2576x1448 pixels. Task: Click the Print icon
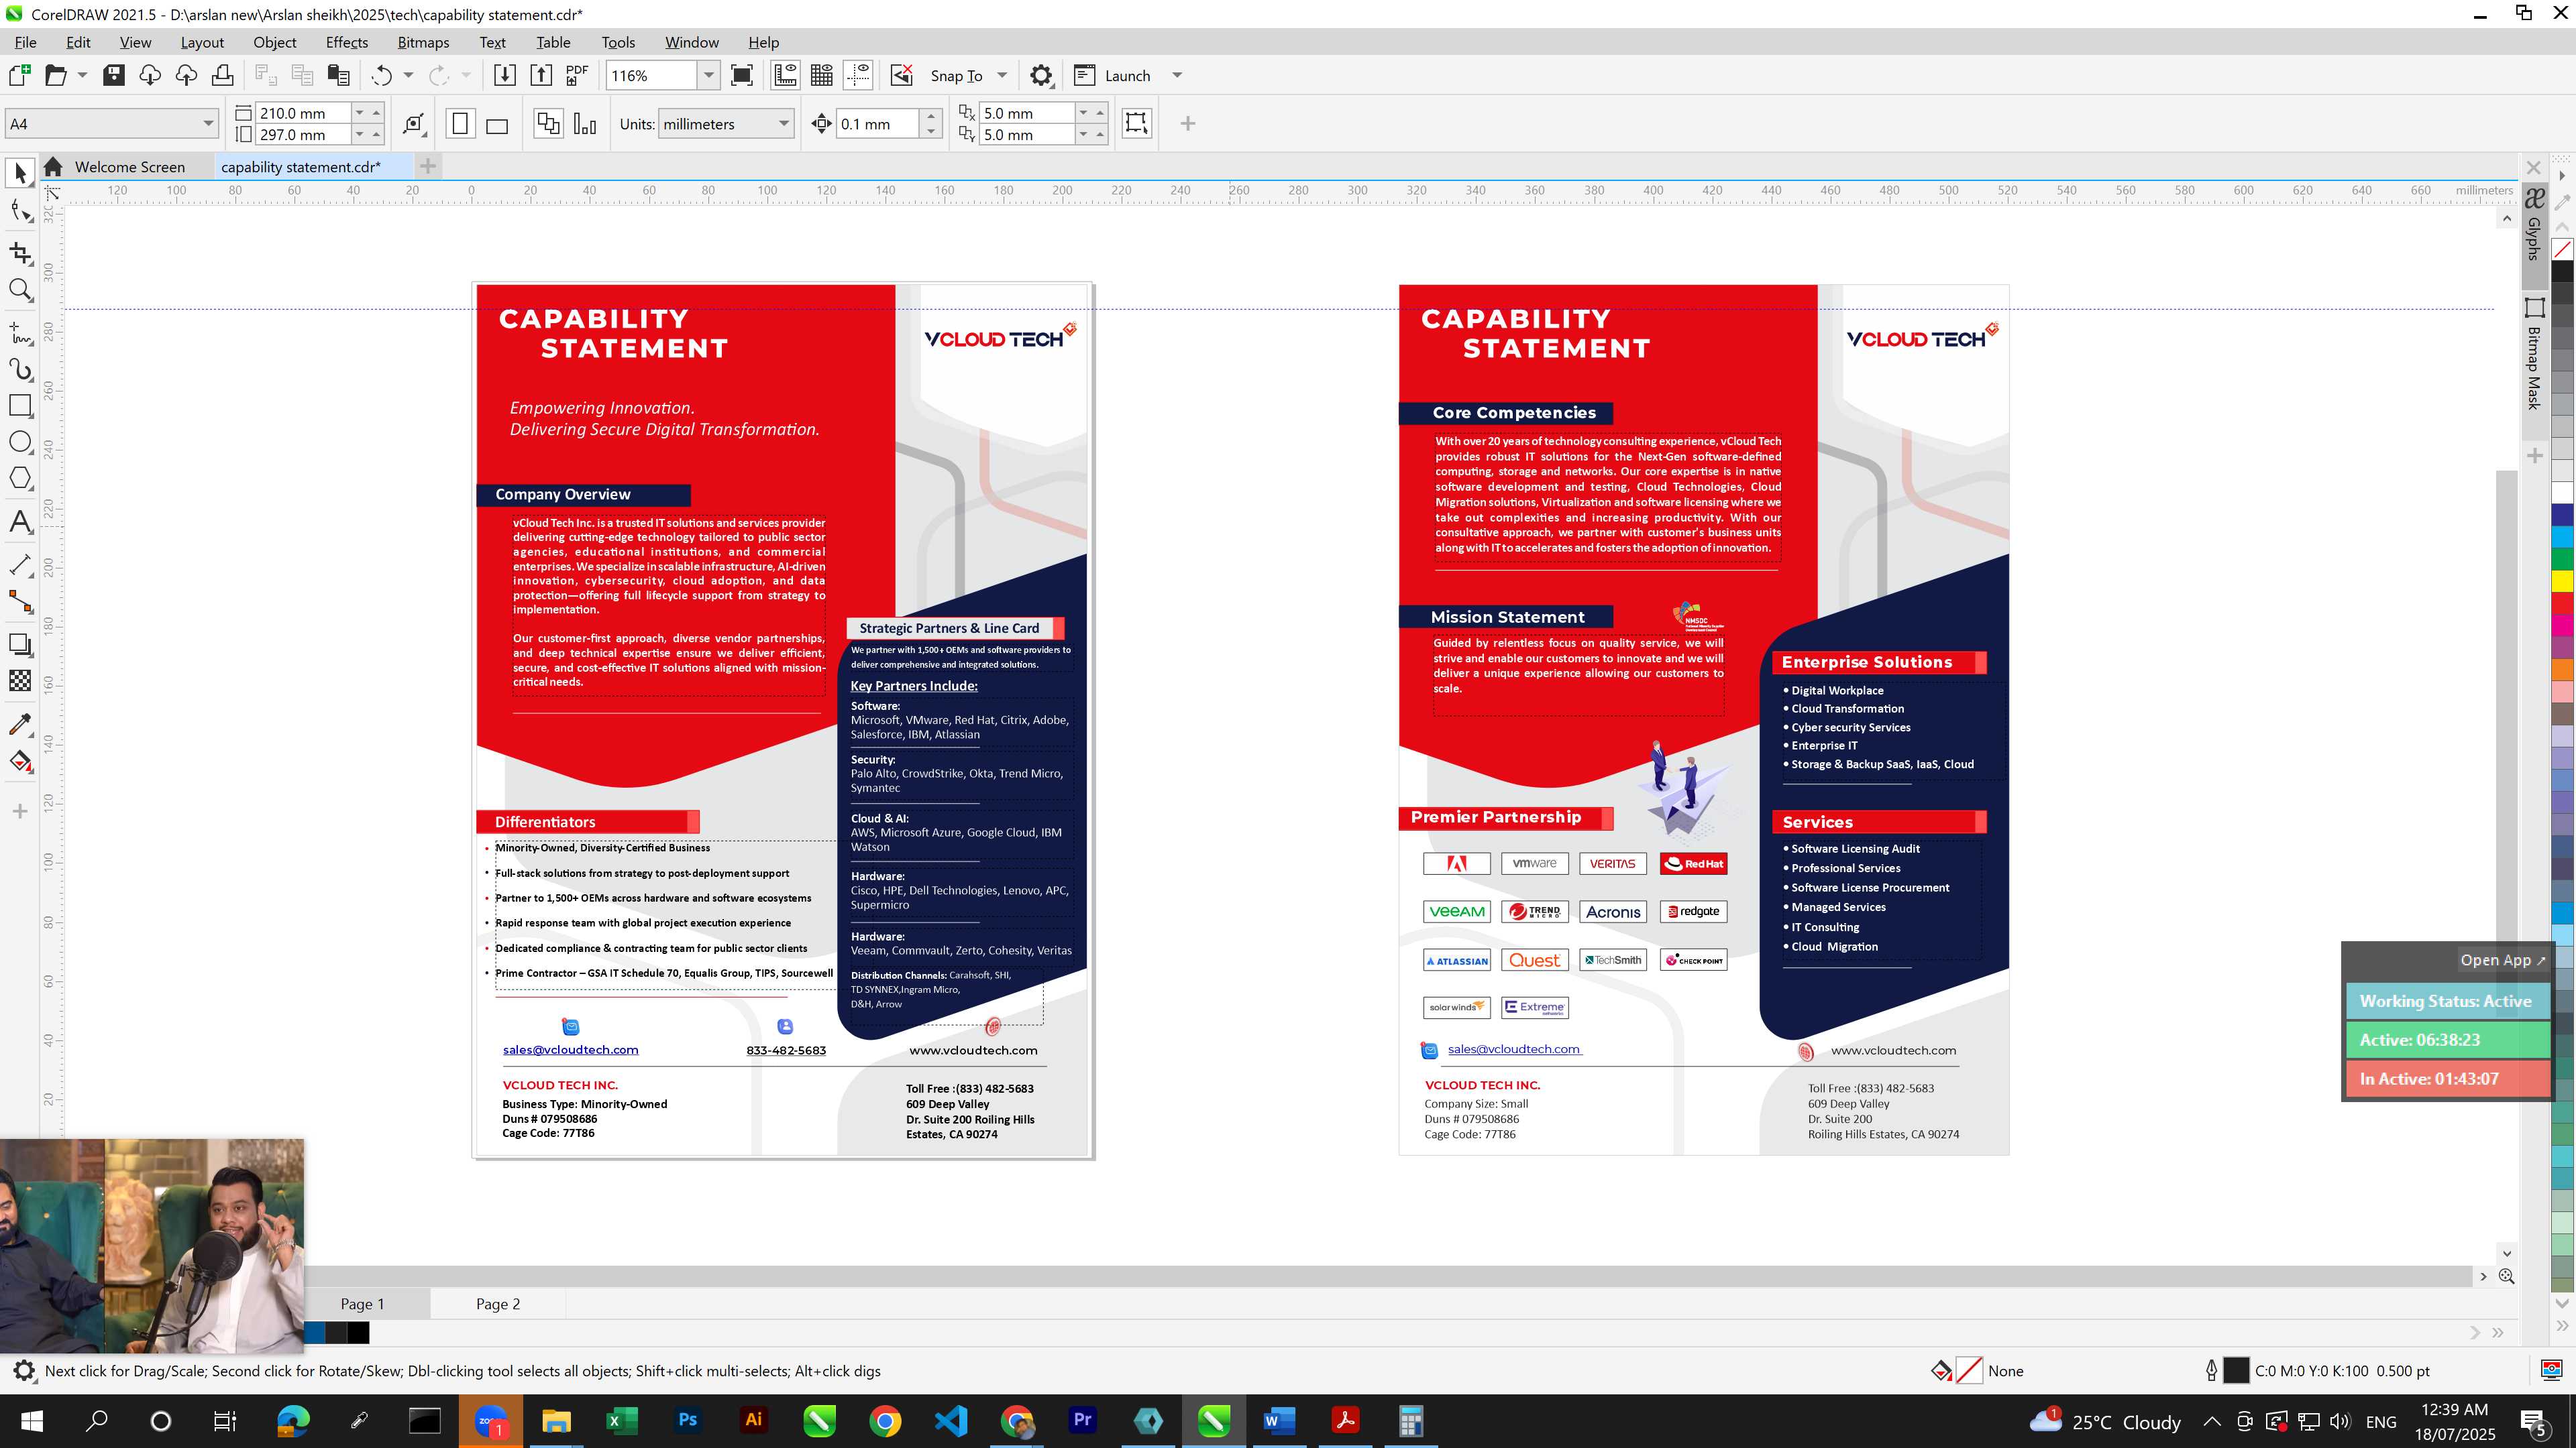point(222,76)
